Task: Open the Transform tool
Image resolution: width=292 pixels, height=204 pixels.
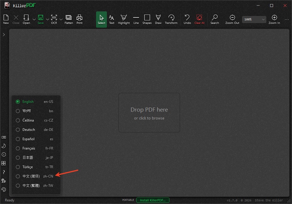Action: (171, 19)
